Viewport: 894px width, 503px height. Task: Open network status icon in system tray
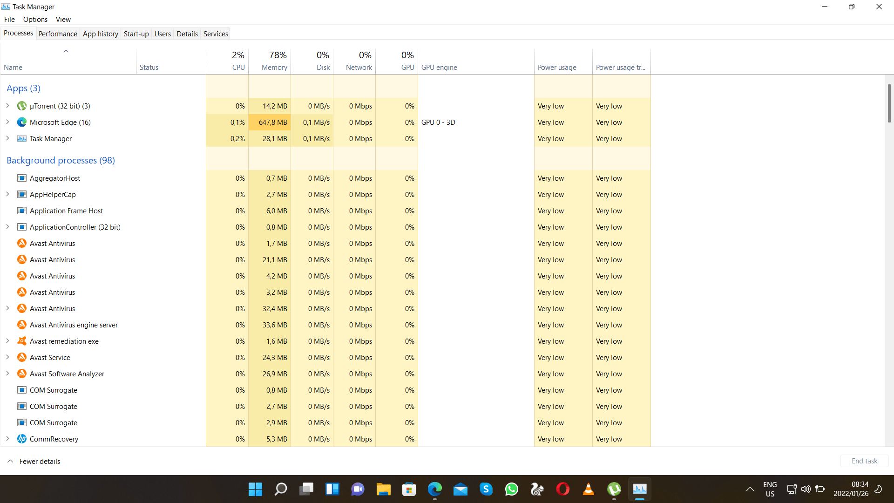[x=791, y=489]
